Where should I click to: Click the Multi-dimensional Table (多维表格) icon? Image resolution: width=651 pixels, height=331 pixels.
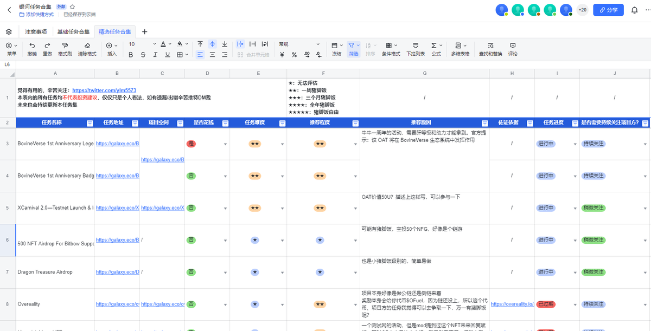(x=458, y=46)
